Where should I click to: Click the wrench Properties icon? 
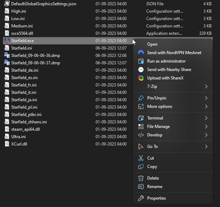tap(141, 198)
